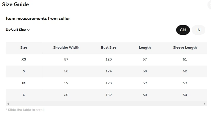Click the Bust Size column header
Viewport: 211px width, 113px height.
point(109,47)
